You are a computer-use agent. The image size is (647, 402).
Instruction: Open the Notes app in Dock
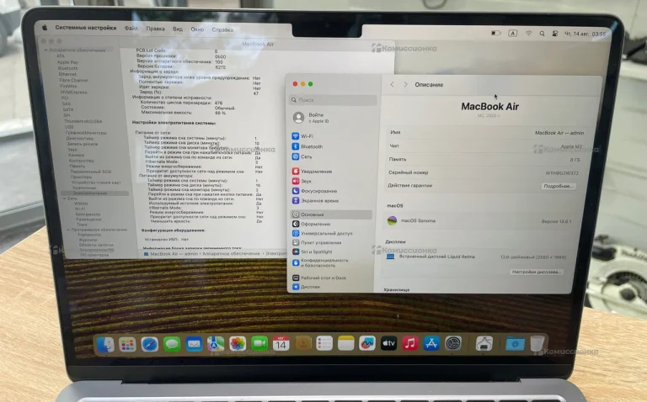(x=345, y=343)
